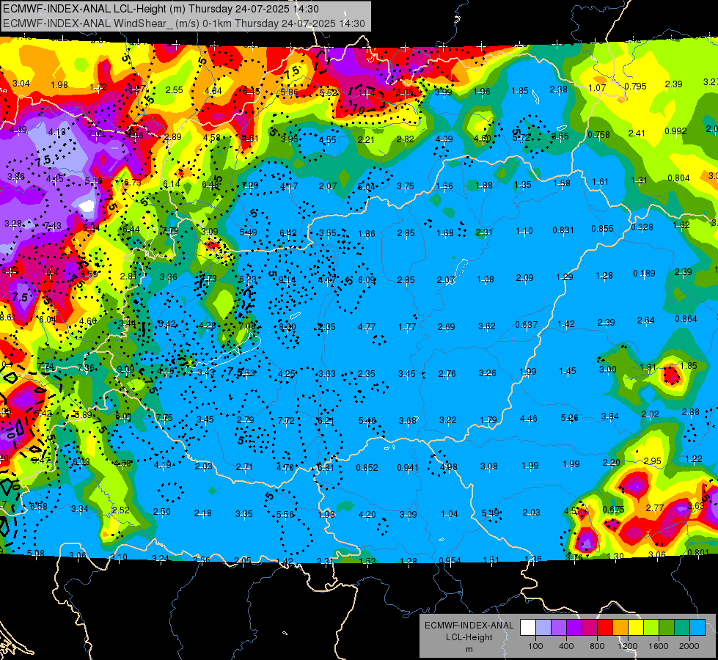Click legend tick label '100'
This screenshot has height=660, width=718.
click(535, 646)
